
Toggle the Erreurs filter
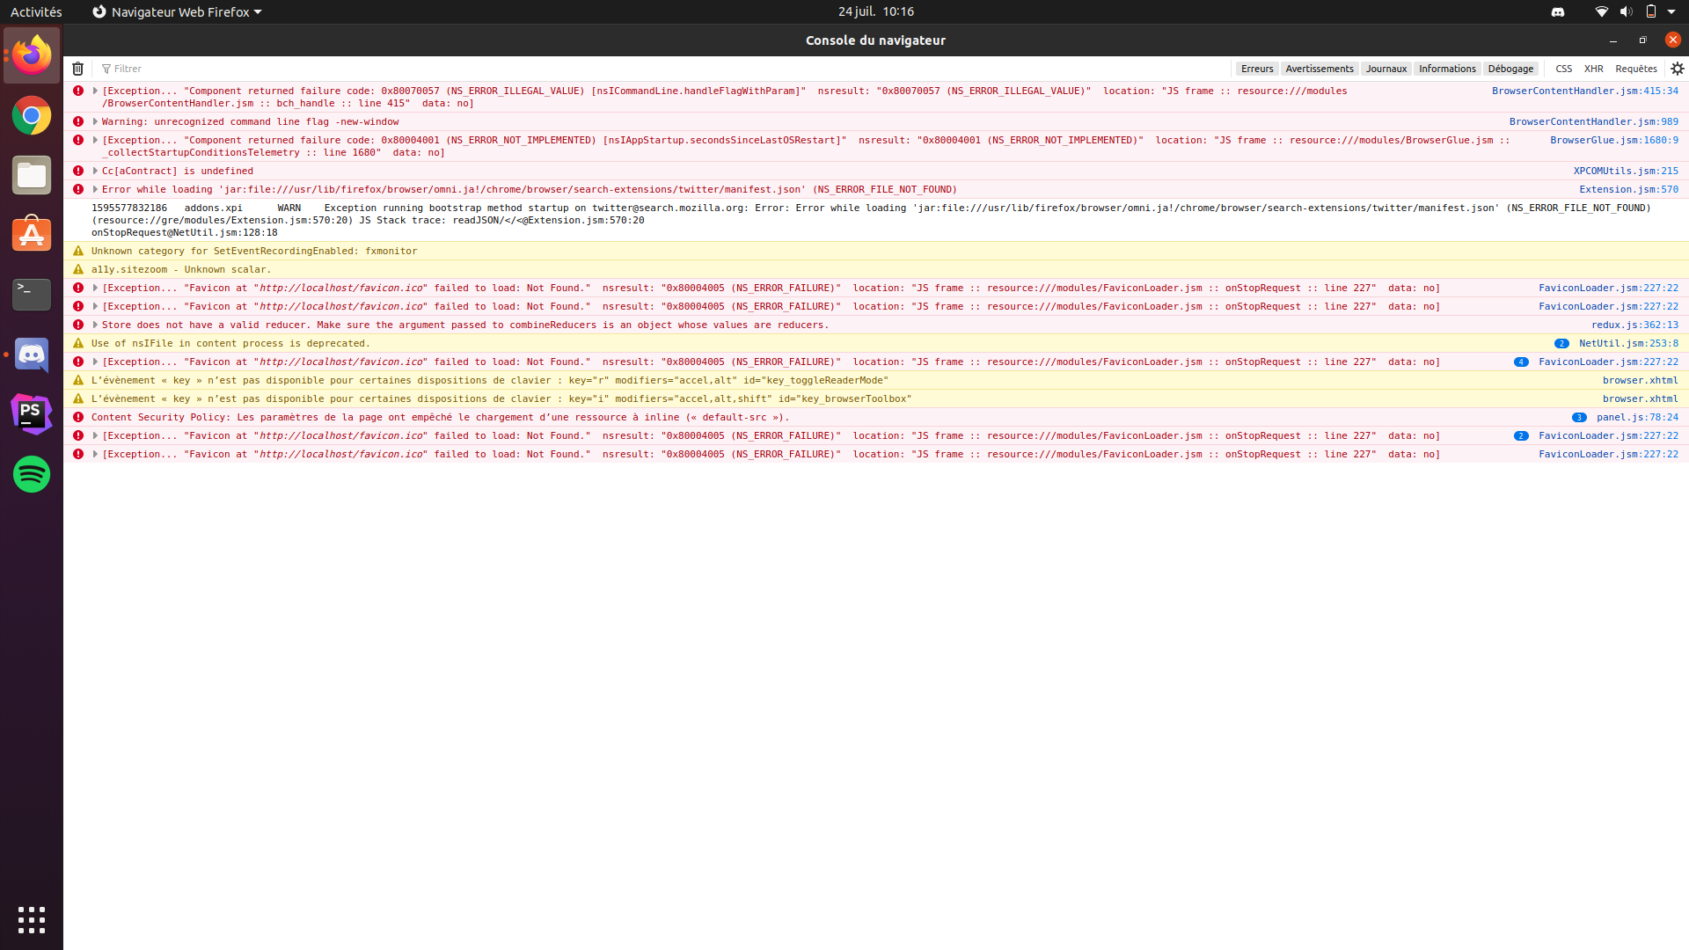pyautogui.click(x=1256, y=69)
